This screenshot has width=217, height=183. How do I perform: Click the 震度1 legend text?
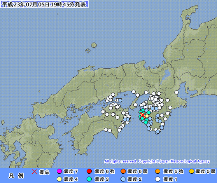[170, 179]
